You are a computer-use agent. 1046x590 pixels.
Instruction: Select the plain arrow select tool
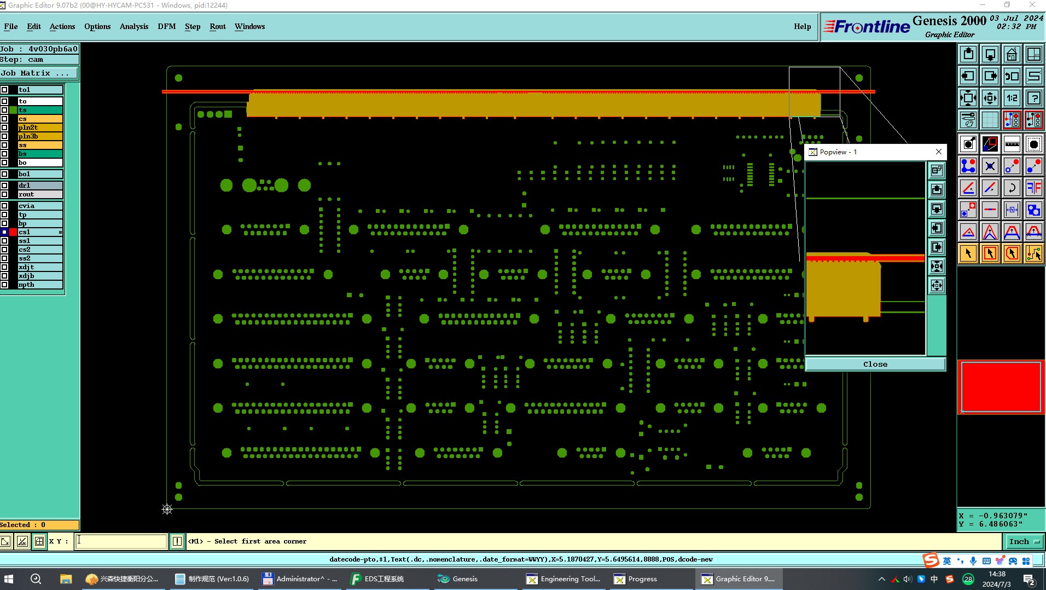[968, 253]
